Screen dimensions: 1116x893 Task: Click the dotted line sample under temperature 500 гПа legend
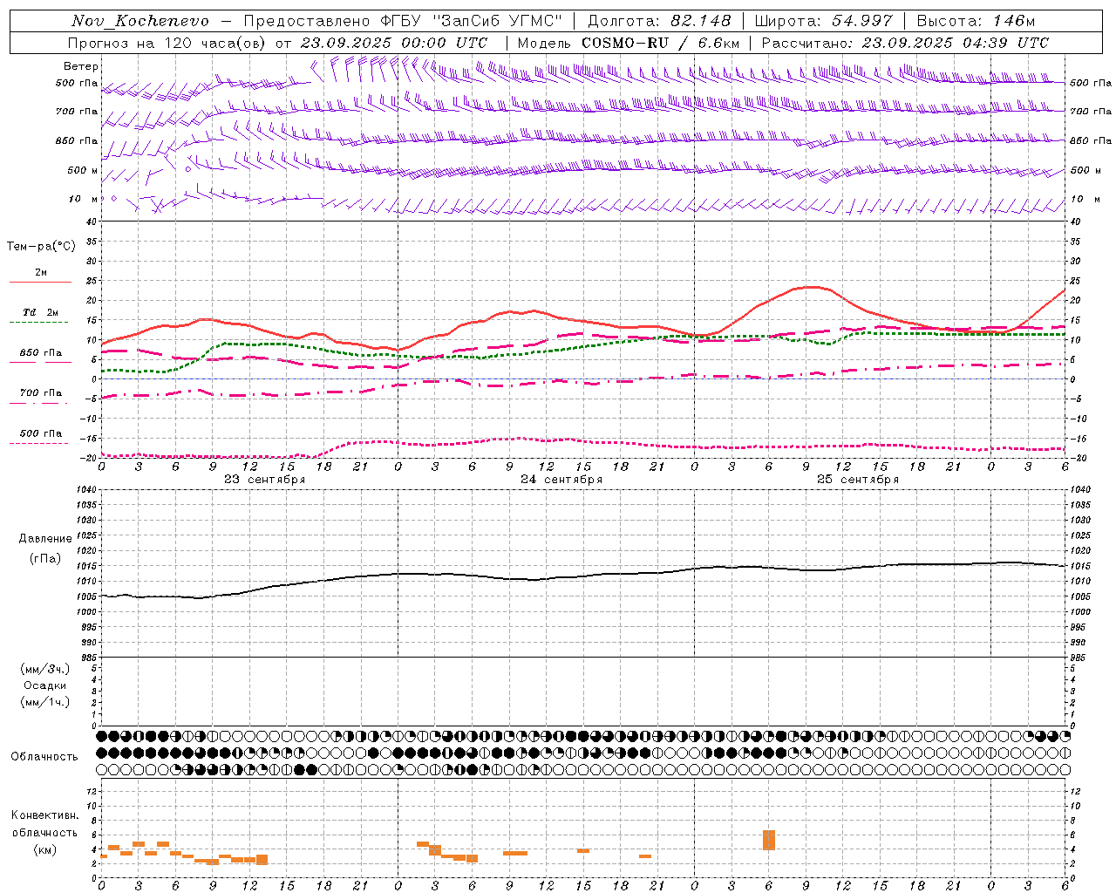click(38, 443)
